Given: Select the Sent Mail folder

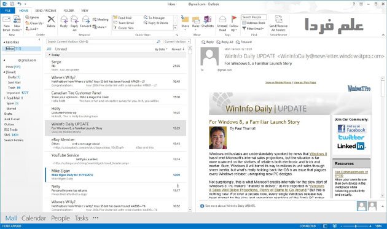Looking at the screenshot, I should (14, 82).
